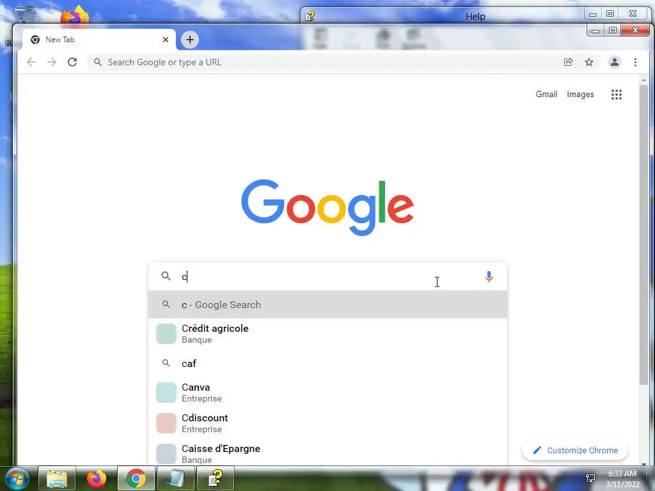Open File Explorer from the taskbar
655x491 pixels.
click(57, 478)
